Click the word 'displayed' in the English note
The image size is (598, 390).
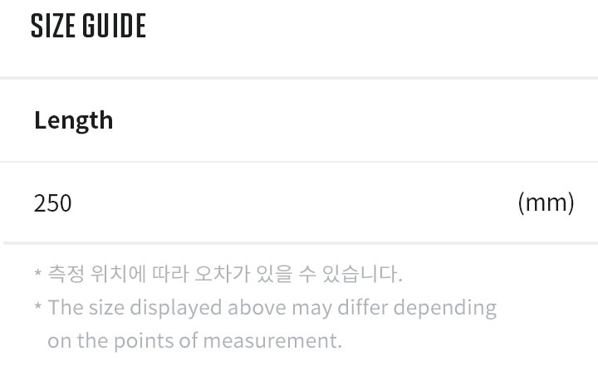click(176, 308)
